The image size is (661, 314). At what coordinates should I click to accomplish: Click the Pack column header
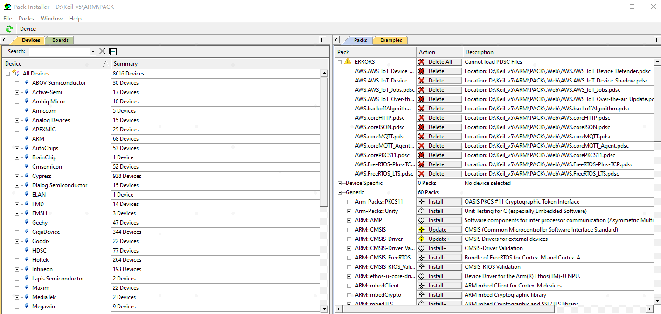click(375, 52)
